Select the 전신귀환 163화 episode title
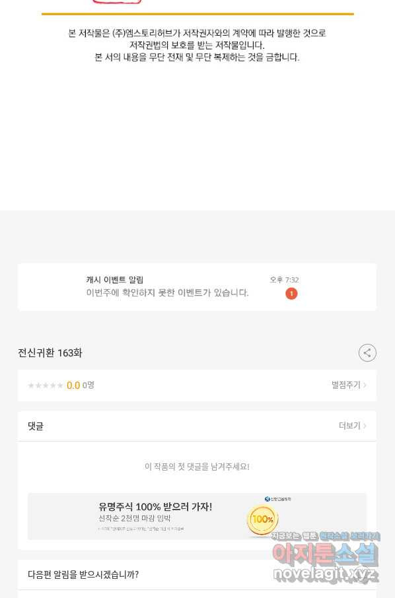The height and width of the screenshot is (598, 395). click(x=50, y=352)
